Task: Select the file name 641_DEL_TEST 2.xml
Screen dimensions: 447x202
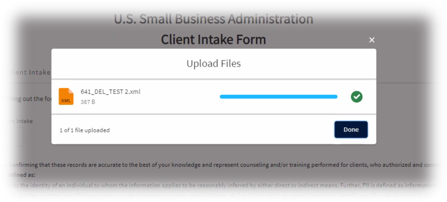Action: point(110,92)
